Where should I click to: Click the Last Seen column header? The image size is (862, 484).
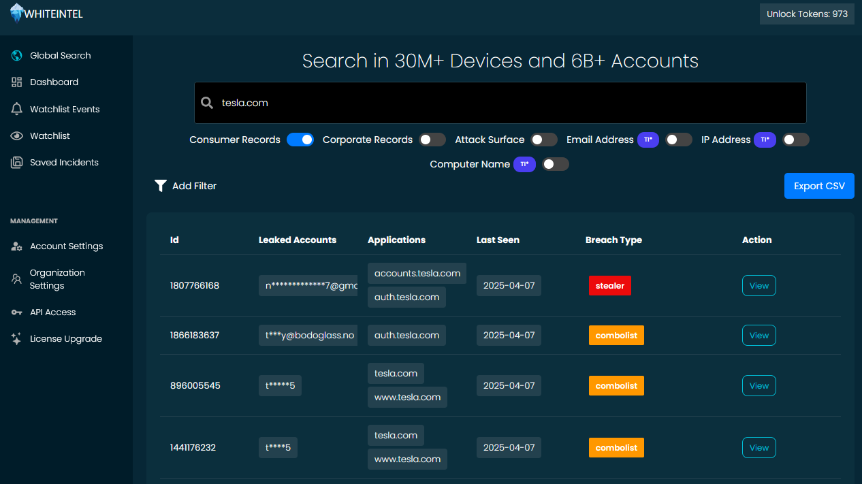click(498, 240)
